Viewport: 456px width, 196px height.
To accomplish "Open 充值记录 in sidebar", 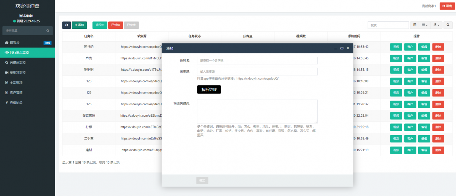I will pyautogui.click(x=16, y=102).
